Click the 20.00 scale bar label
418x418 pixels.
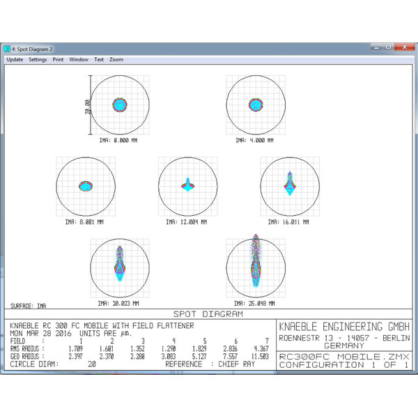[88, 107]
